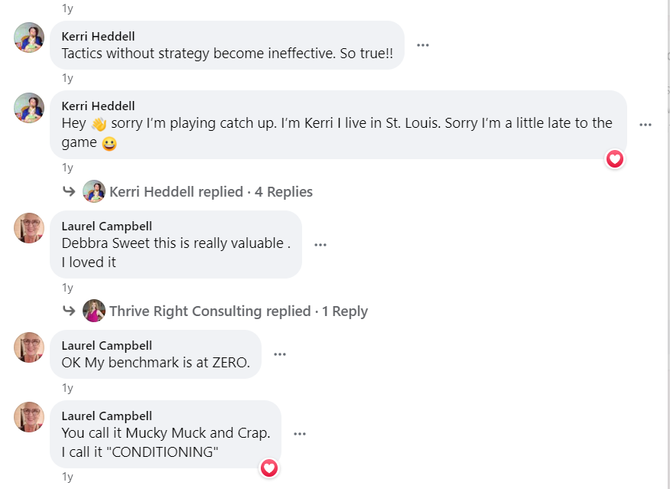
Task: Click Laurel Campbell avatar beside 'really valuable' comment
Action: pos(29,228)
